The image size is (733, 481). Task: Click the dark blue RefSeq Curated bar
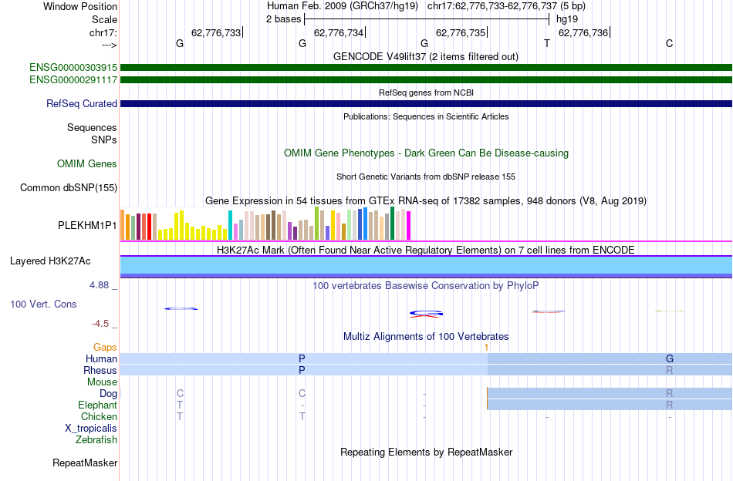pos(427,103)
